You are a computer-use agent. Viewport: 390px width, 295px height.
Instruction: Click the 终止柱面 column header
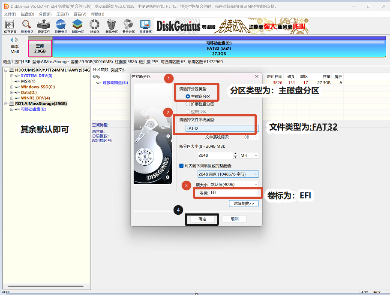(x=275, y=76)
